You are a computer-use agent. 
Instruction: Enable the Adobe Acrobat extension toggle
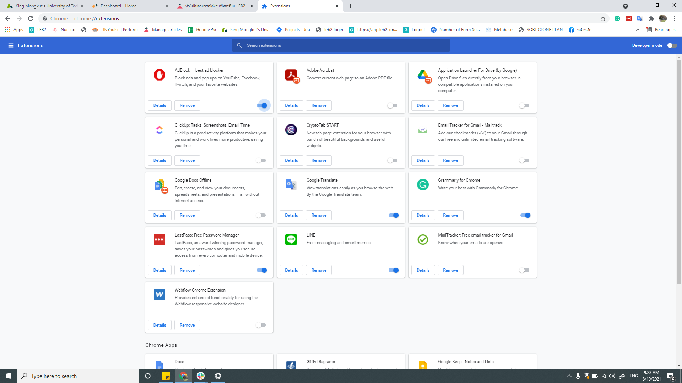click(x=393, y=105)
